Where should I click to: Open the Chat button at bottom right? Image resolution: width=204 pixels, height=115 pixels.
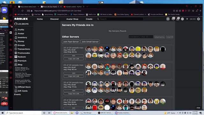pyautogui.click(x=198, y=108)
